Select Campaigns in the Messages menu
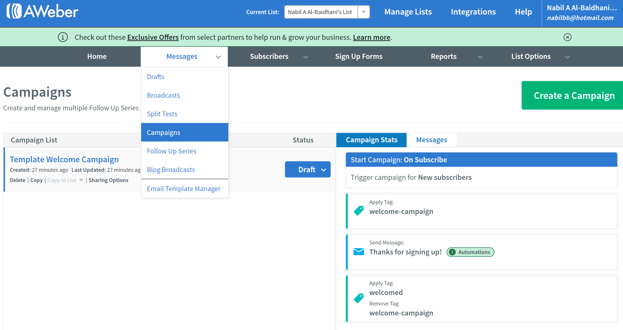Screen dimensions: 623x330 click(185, 132)
